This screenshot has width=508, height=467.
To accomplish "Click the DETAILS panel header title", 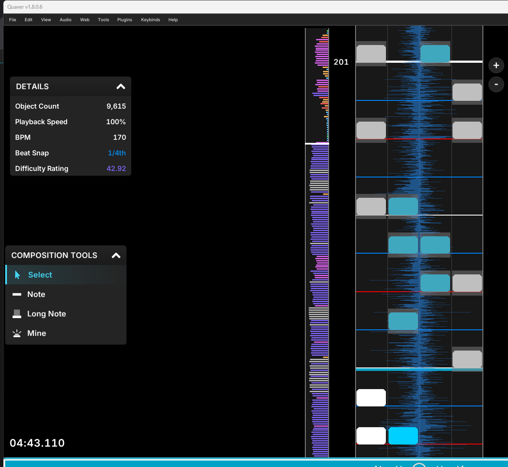I will (x=32, y=87).
